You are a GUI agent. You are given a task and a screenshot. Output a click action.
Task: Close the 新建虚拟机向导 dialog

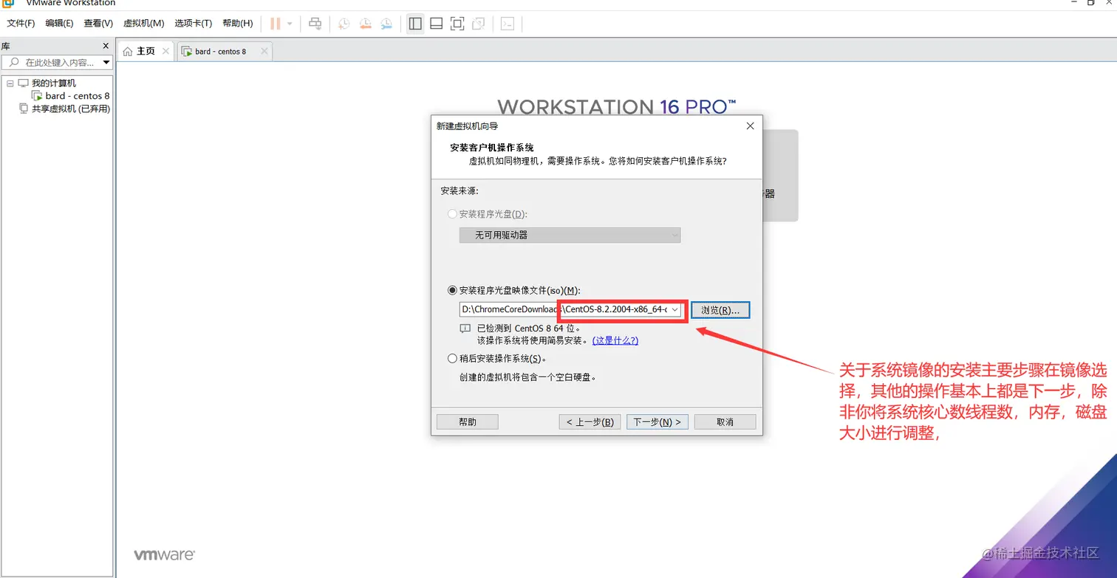coord(750,126)
